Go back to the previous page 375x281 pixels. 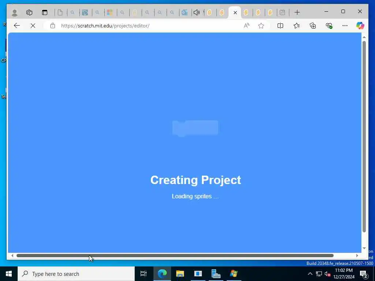(x=17, y=26)
